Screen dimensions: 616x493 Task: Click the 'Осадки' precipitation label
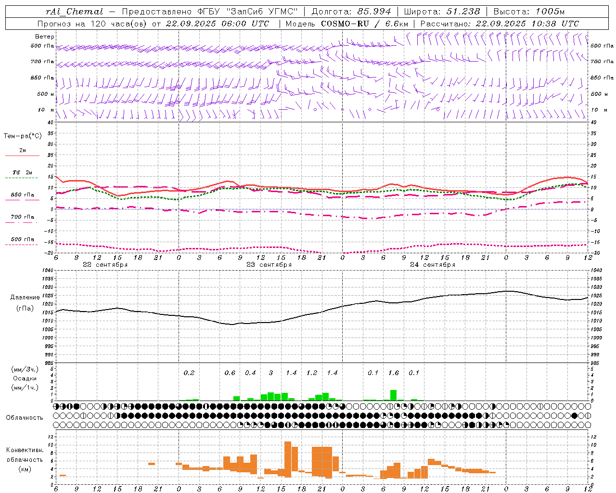(25, 378)
